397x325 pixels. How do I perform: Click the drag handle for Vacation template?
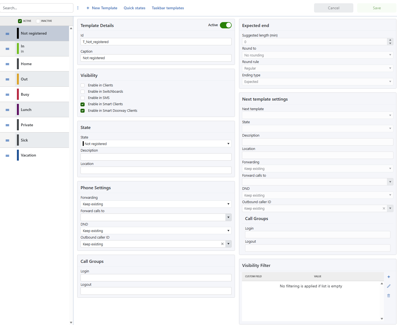(x=7, y=156)
